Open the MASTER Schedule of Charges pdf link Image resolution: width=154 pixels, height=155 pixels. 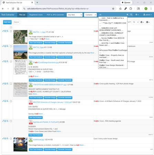click(52, 102)
